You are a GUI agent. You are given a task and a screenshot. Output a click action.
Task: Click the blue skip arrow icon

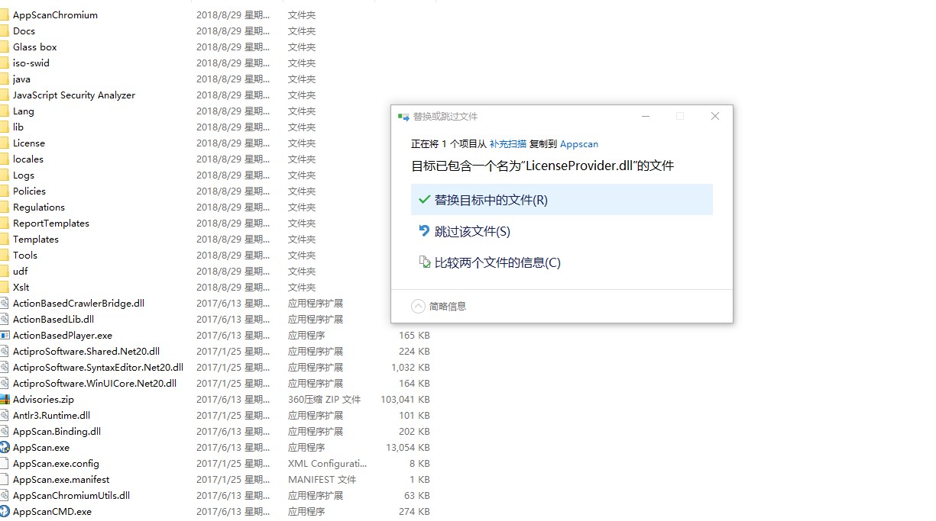point(424,230)
